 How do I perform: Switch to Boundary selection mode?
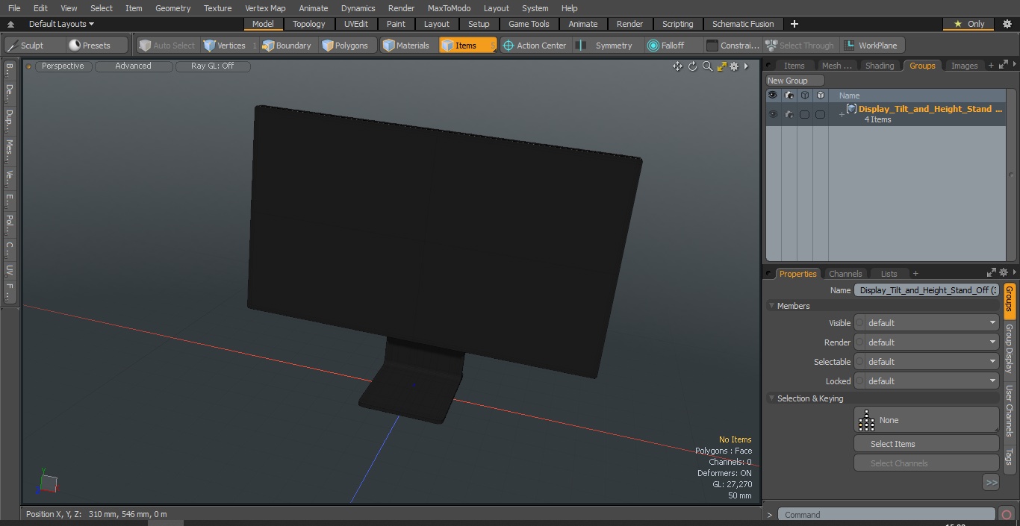(x=287, y=46)
